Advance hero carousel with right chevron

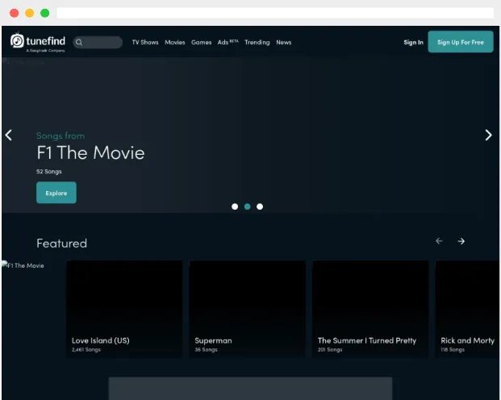tap(488, 135)
